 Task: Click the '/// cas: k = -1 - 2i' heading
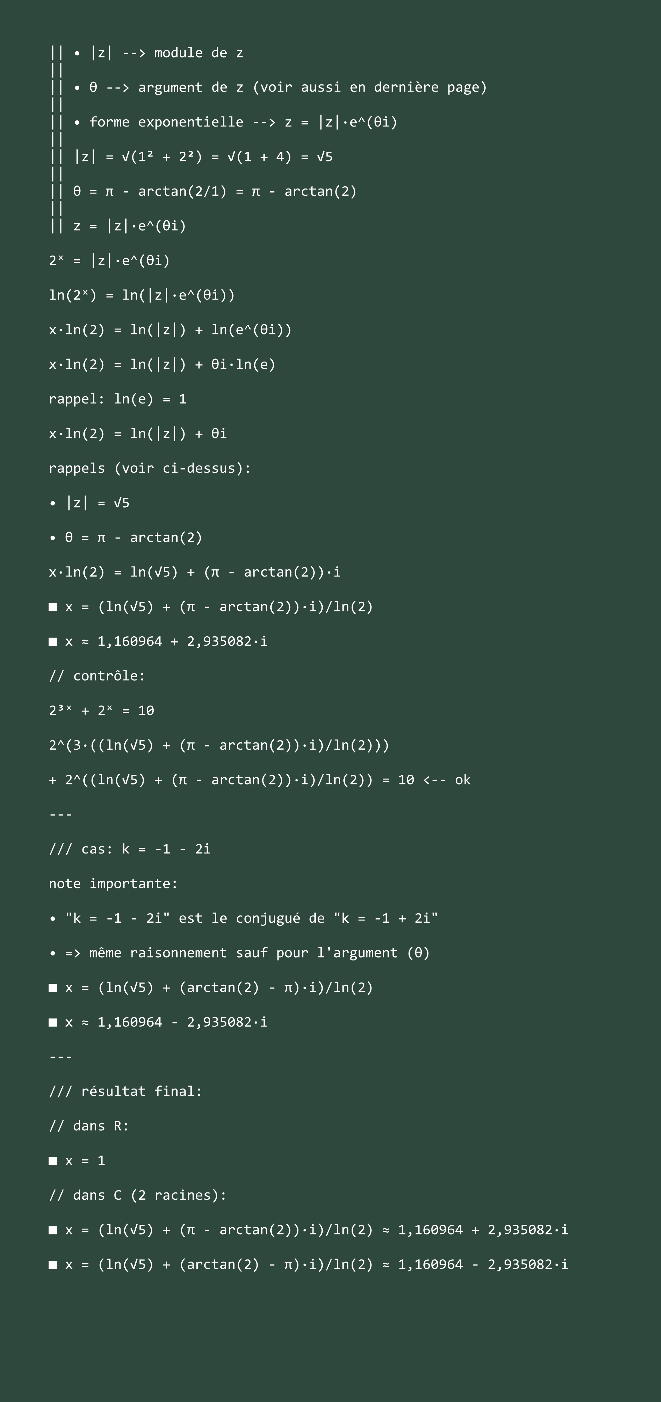pyautogui.click(x=130, y=849)
